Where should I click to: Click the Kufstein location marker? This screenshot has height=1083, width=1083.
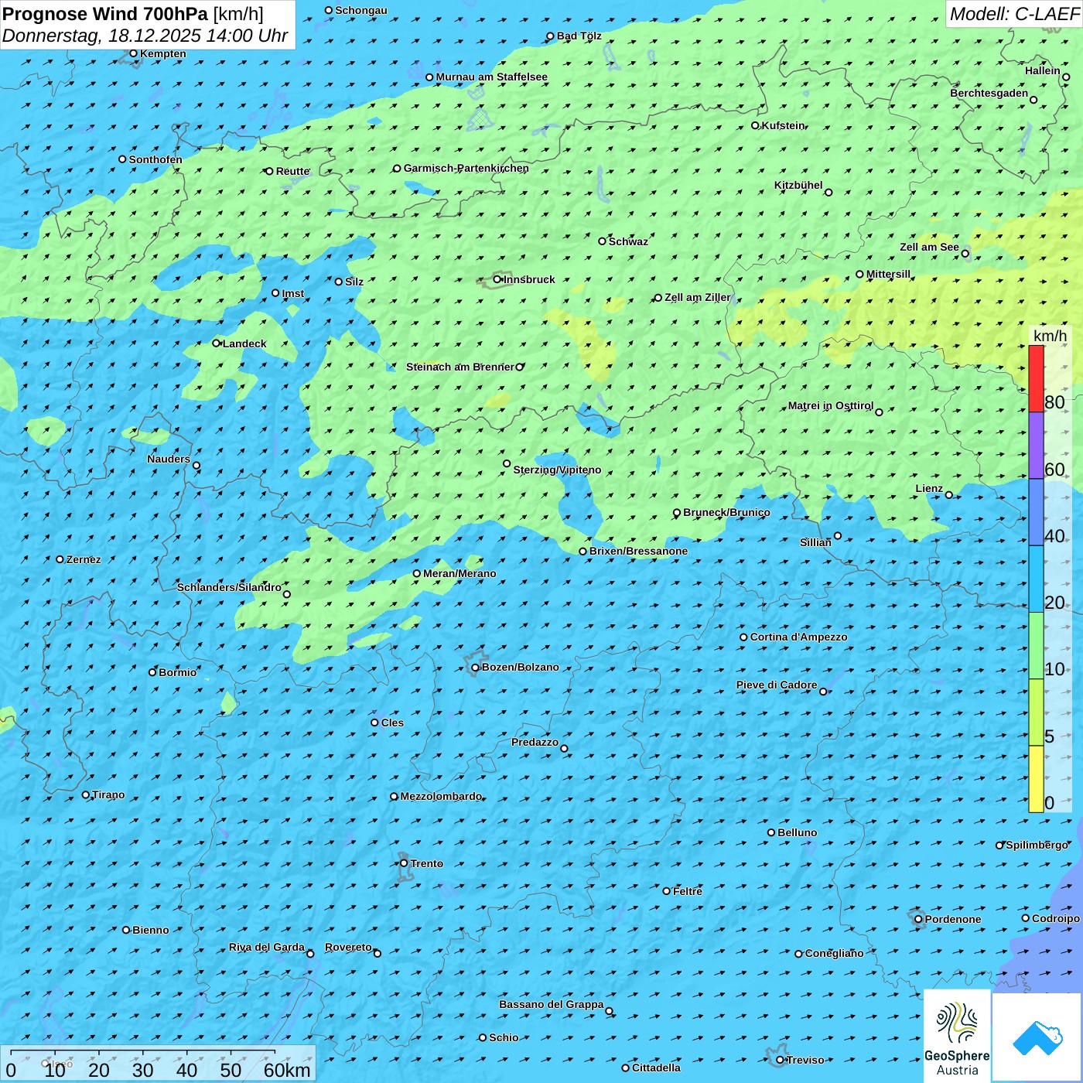click(x=756, y=125)
